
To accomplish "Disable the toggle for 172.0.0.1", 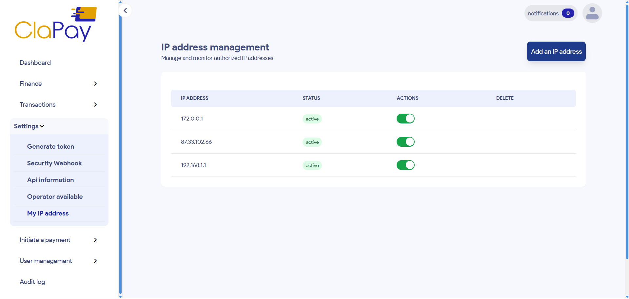I will [x=405, y=119].
